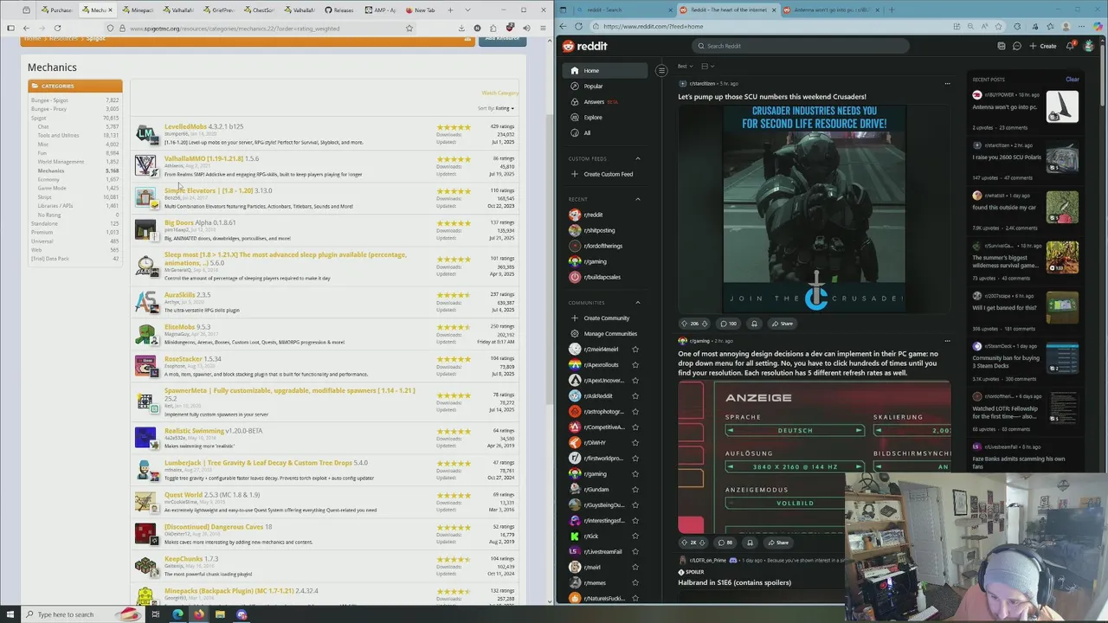1108x623 pixels.
Task: Go back in Firefox window
Action: (26, 28)
